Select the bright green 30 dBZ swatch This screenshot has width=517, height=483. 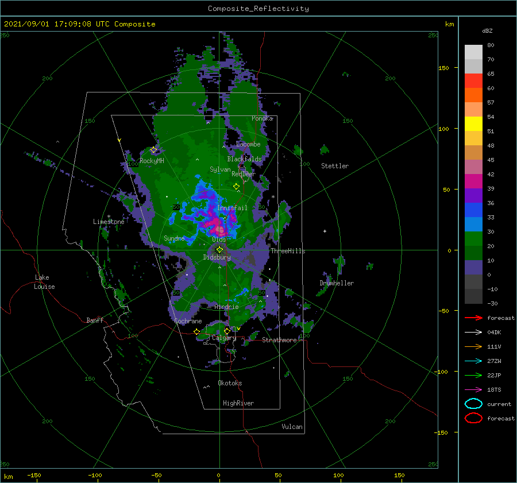473,239
